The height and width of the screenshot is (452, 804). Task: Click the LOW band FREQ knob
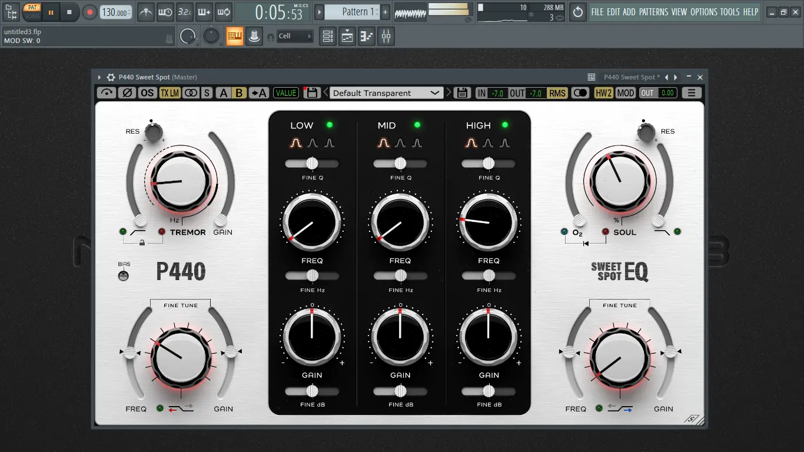[x=312, y=222]
